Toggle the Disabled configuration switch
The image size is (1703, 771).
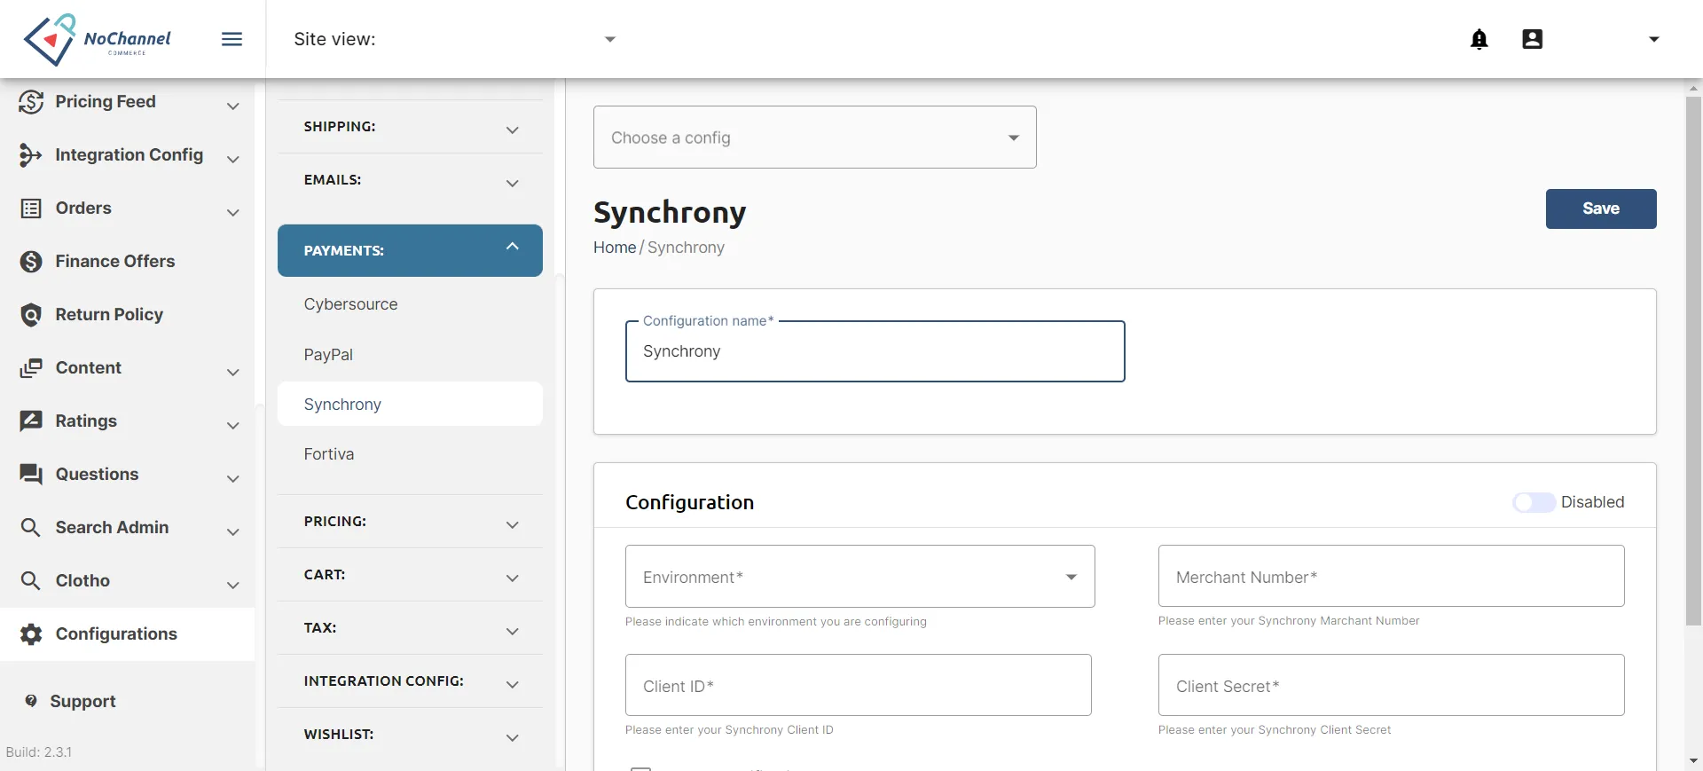coord(1534,502)
